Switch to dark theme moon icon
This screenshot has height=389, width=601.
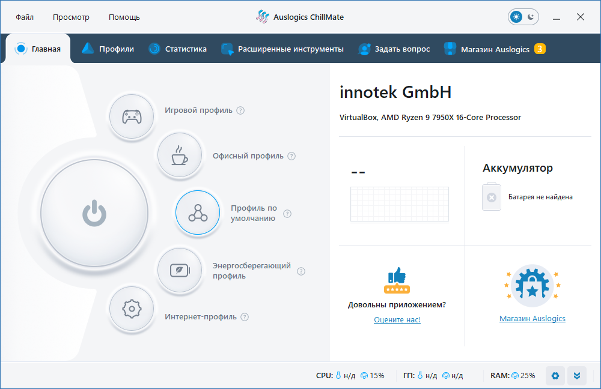pyautogui.click(x=531, y=17)
